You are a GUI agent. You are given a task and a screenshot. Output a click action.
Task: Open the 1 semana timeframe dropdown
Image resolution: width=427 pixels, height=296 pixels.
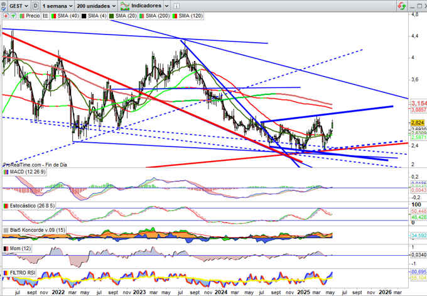point(57,6)
